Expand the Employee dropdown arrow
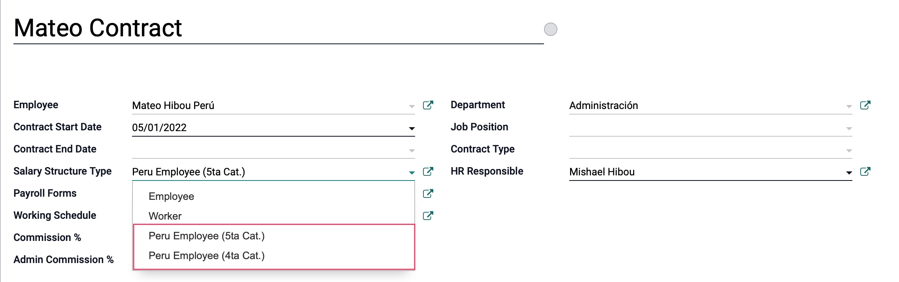The image size is (899, 282). tap(412, 106)
